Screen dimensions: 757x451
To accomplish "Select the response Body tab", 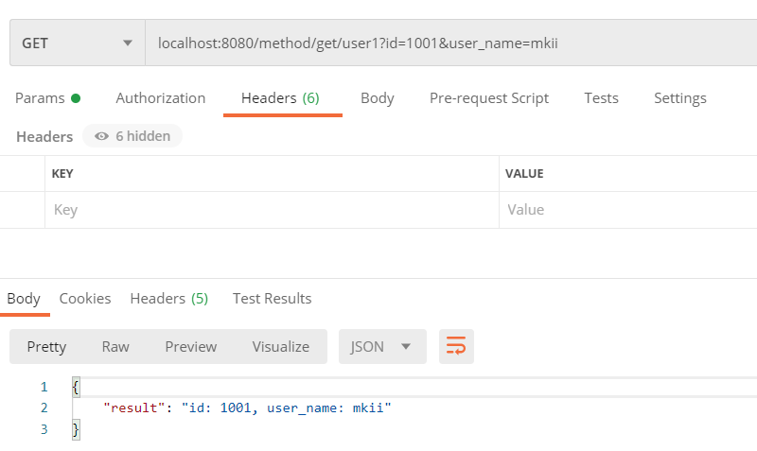I will click(24, 299).
